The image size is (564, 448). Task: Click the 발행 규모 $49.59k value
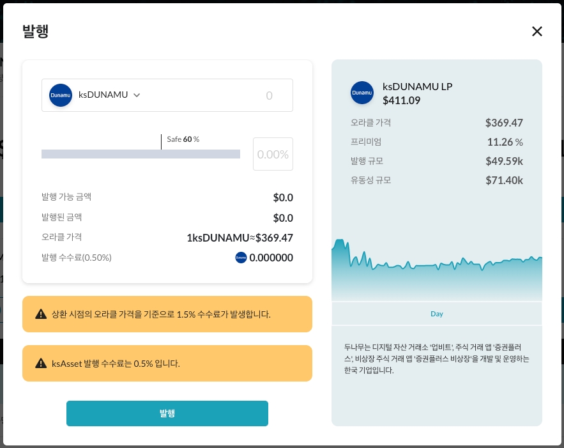pyautogui.click(x=504, y=161)
